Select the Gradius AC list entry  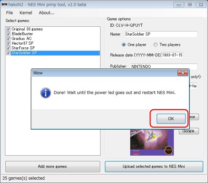pos(22,39)
